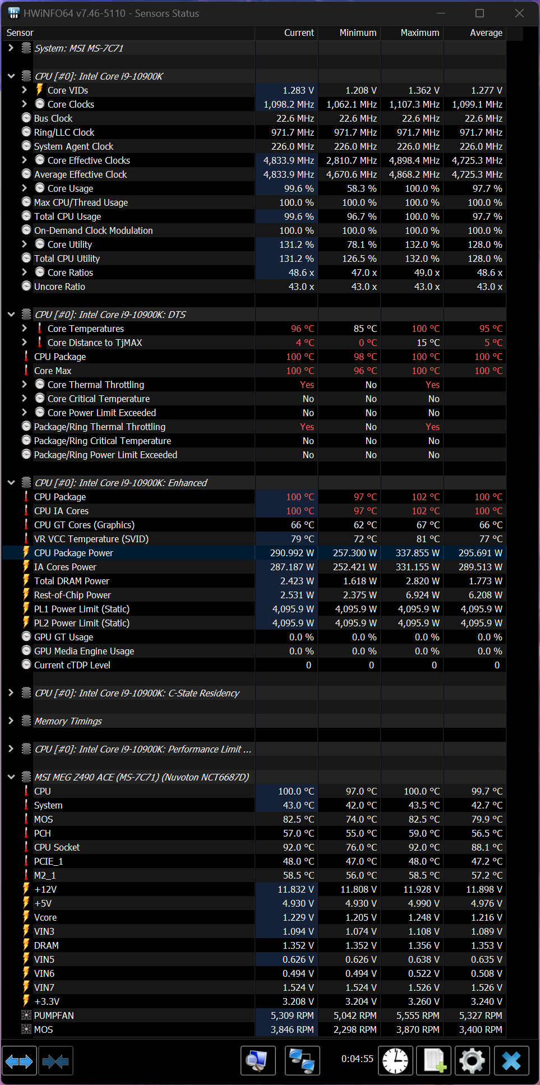Expand the Core Clocks row
Image resolution: width=540 pixels, height=1085 pixels.
coord(24,104)
